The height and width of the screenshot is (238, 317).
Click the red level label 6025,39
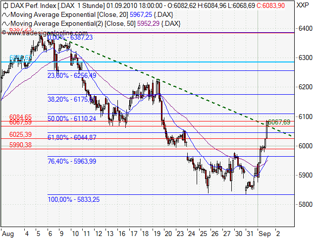[x=20, y=134]
